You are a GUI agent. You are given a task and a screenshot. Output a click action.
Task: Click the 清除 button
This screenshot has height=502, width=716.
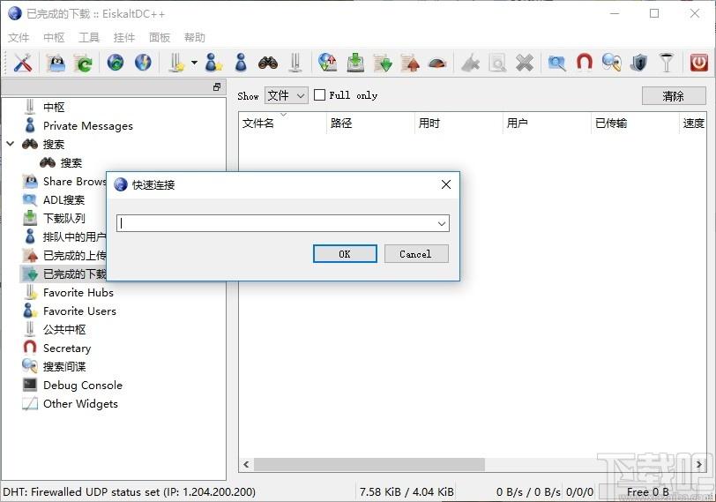[x=674, y=96]
